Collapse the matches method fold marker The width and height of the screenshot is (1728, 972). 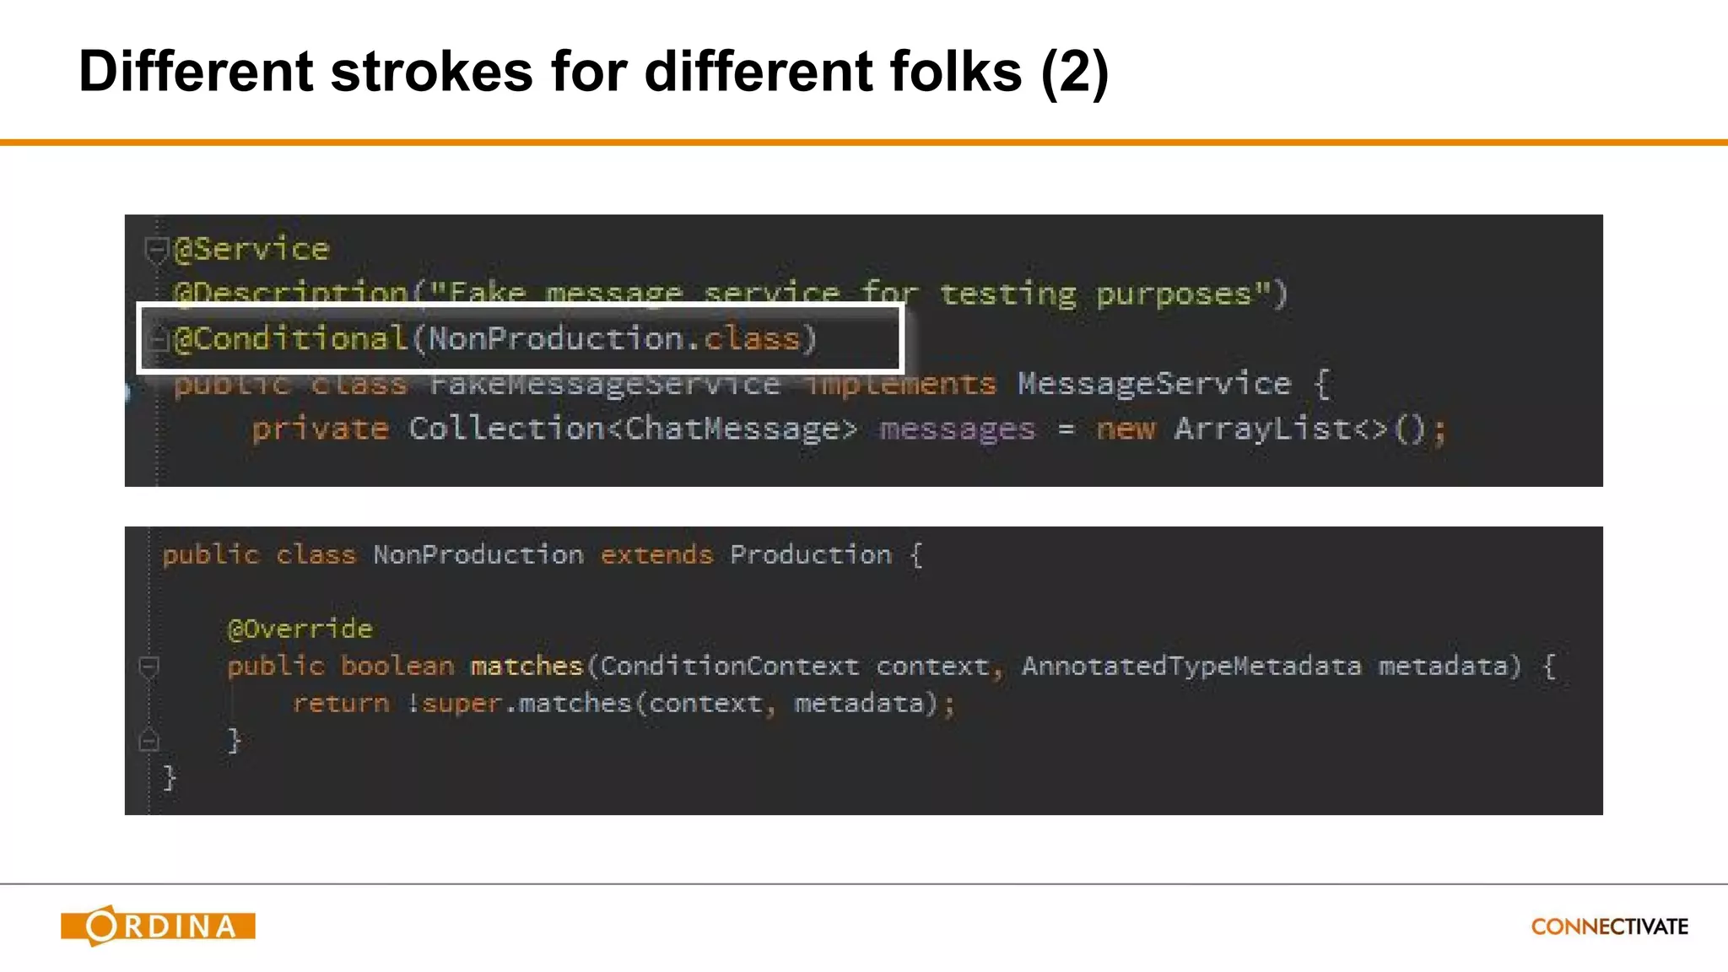coord(148,667)
